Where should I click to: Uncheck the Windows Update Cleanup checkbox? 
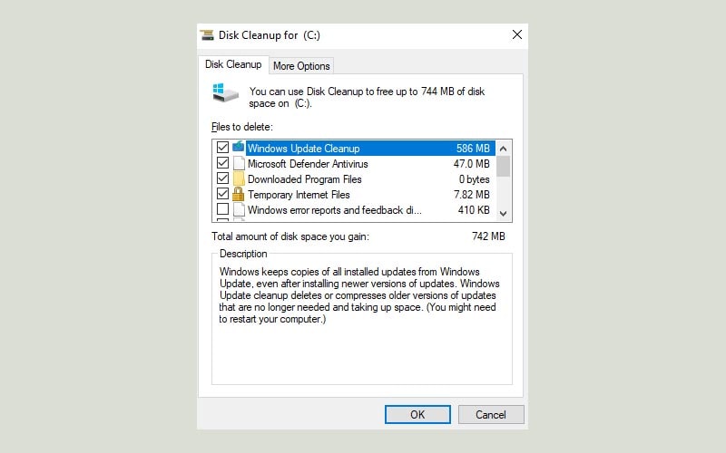tap(222, 148)
